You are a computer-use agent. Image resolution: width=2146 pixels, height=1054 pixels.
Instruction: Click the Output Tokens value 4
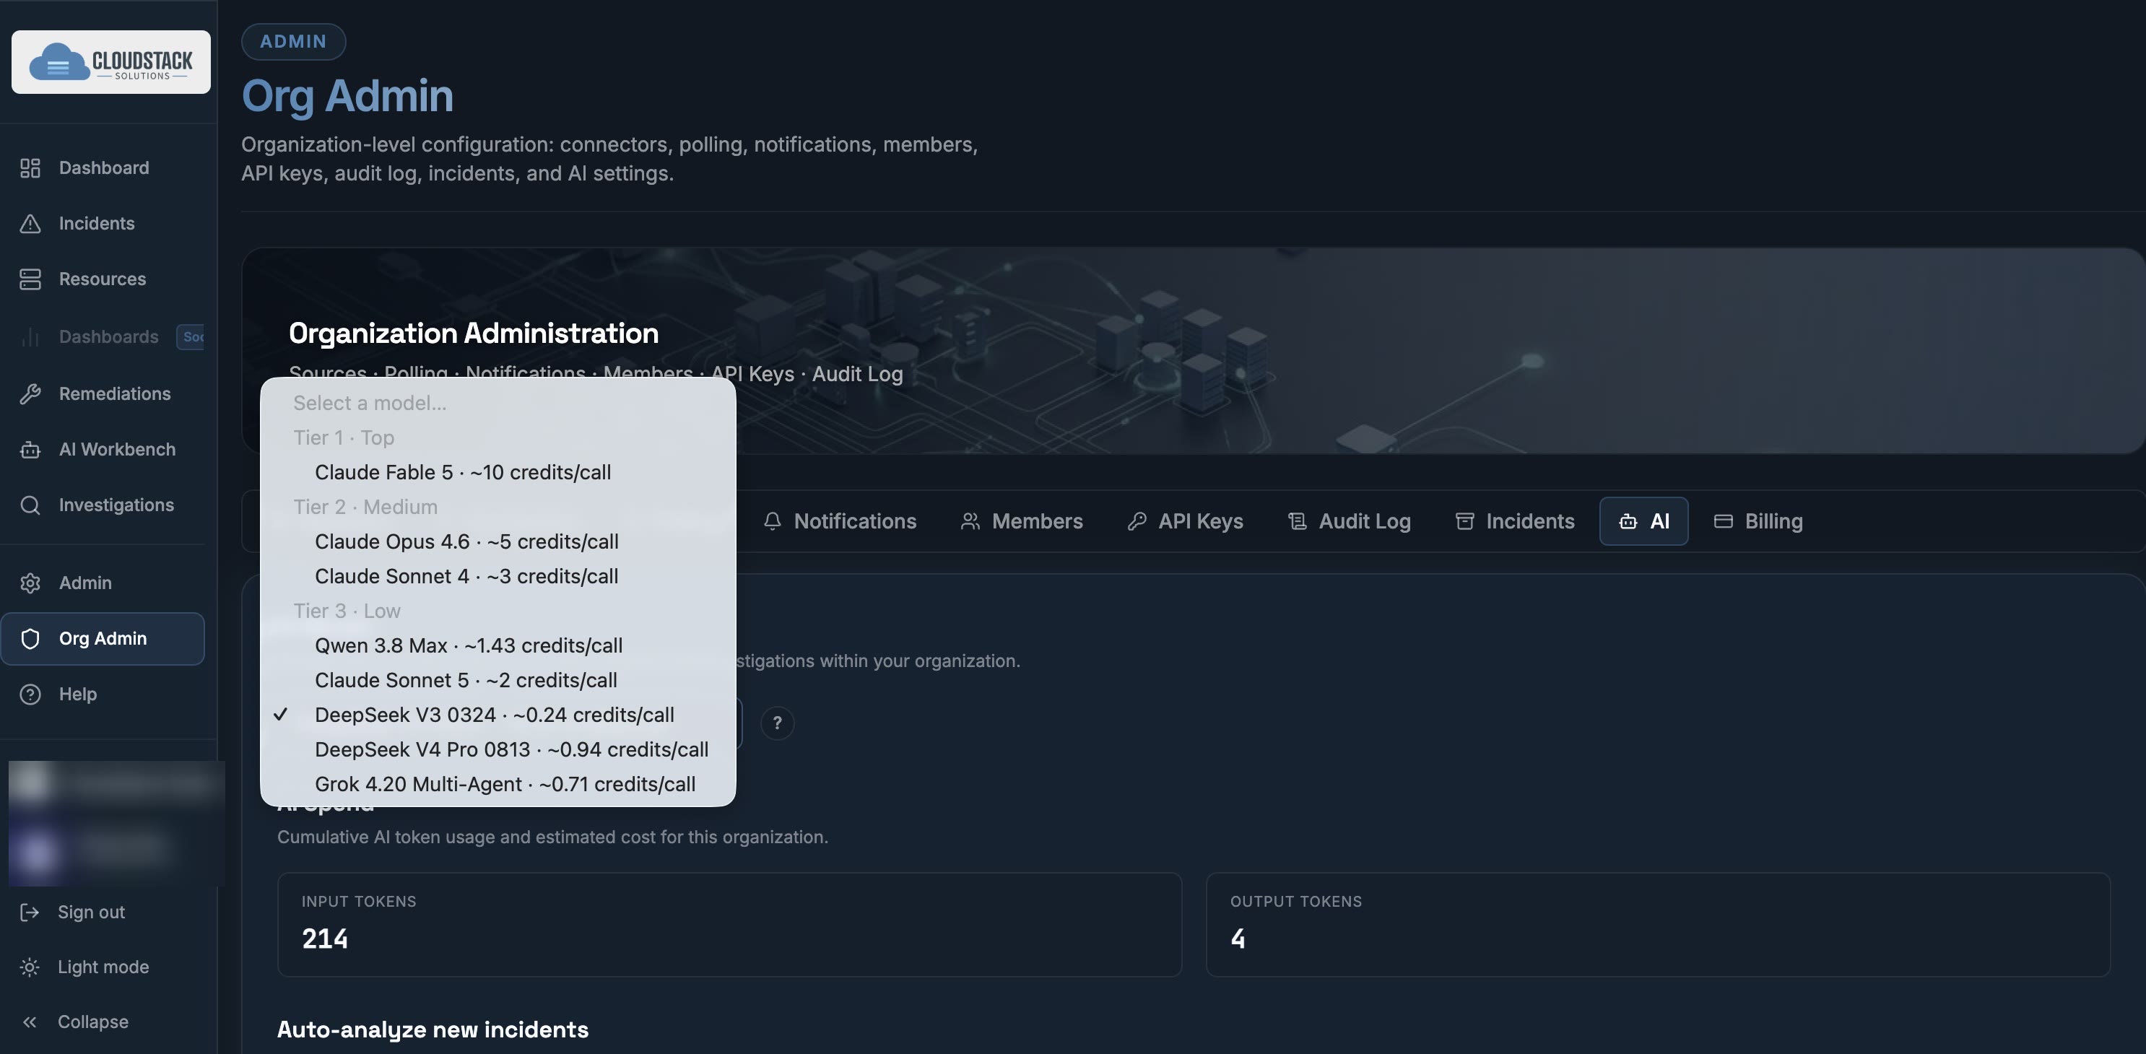pos(1238,939)
